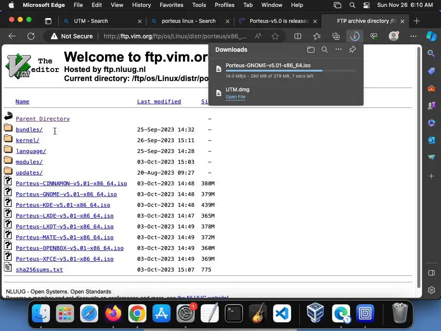Open sha256sums.txt file link

click(x=39, y=270)
